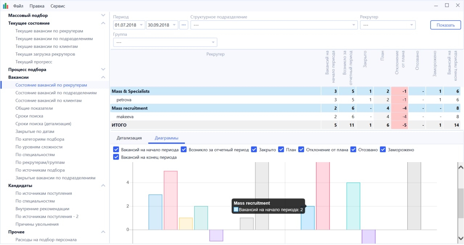
Task: Open Текущие вакансии по клиентам report
Action: (46, 46)
